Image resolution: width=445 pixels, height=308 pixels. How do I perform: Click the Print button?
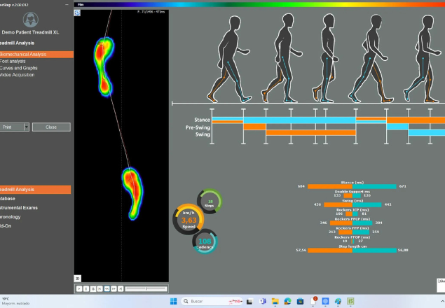tap(10, 127)
